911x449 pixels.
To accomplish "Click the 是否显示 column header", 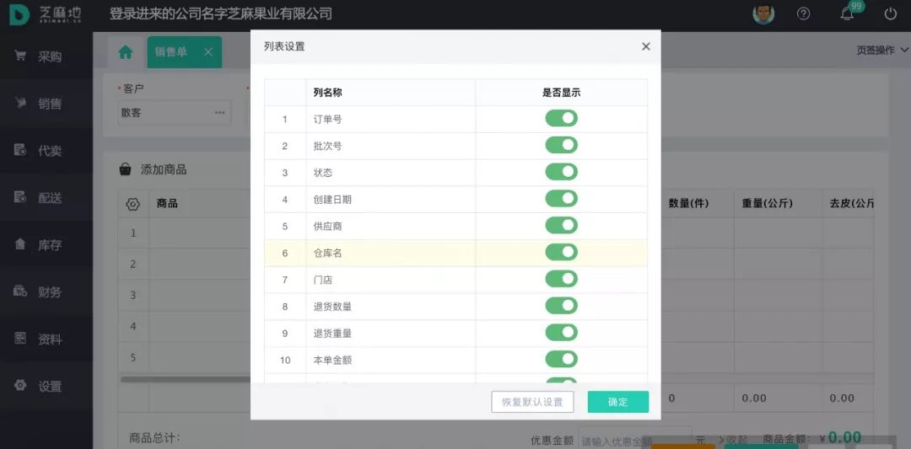I will click(x=561, y=92).
